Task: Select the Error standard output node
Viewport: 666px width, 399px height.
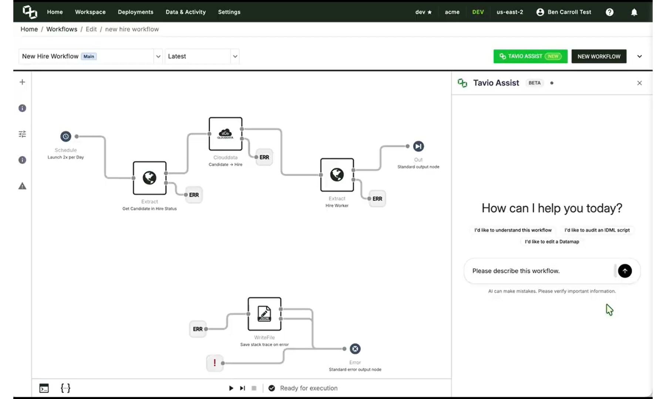Action: [355, 349]
